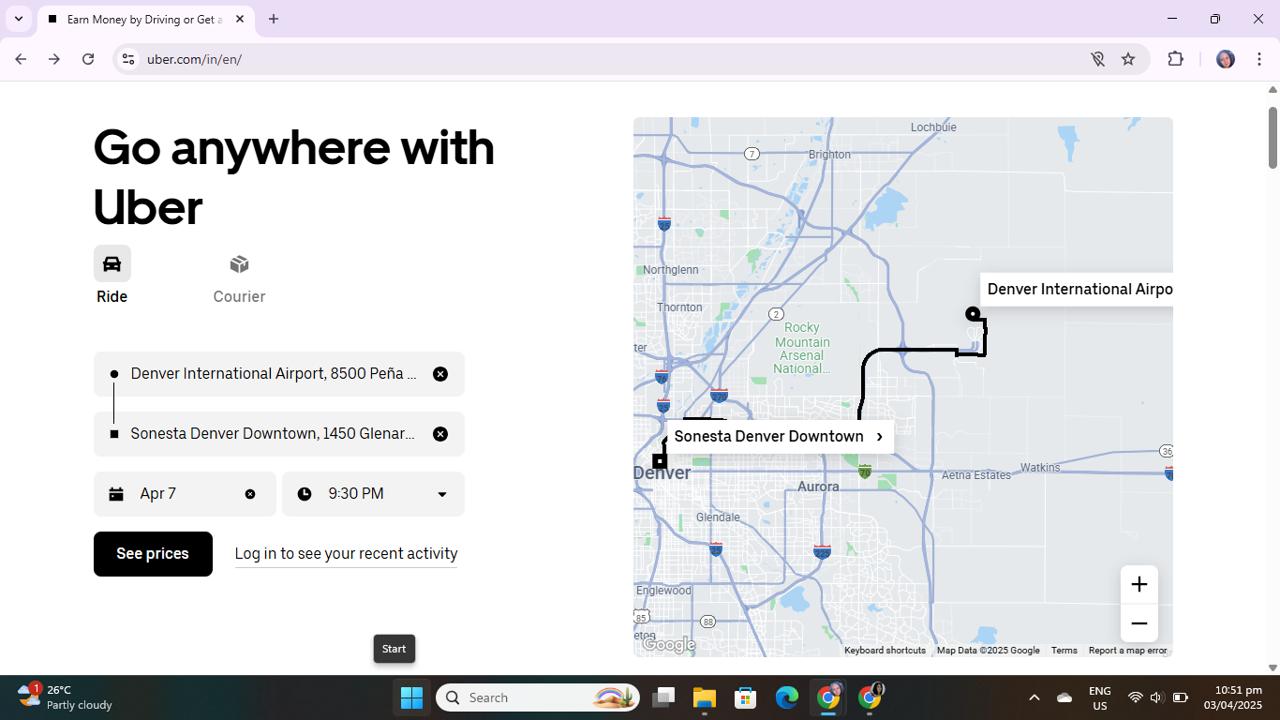Show hidden system tray icons
Screen dimensions: 1280x720
tap(1034, 697)
